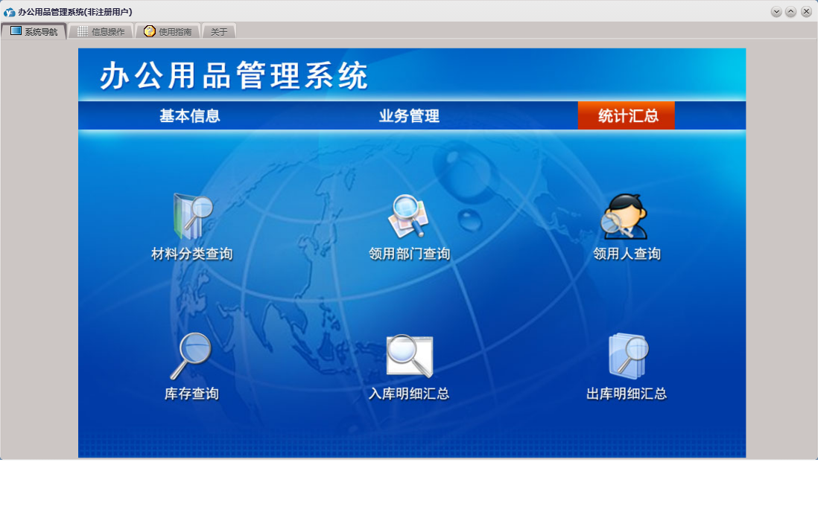Switch to the 关于 tab
The width and height of the screenshot is (818, 529).
tap(219, 31)
